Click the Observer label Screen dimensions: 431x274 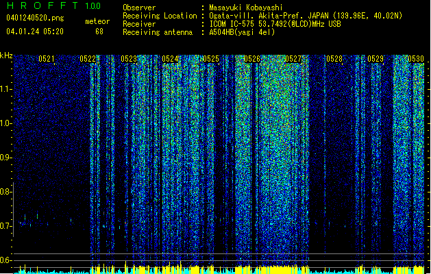coord(139,8)
